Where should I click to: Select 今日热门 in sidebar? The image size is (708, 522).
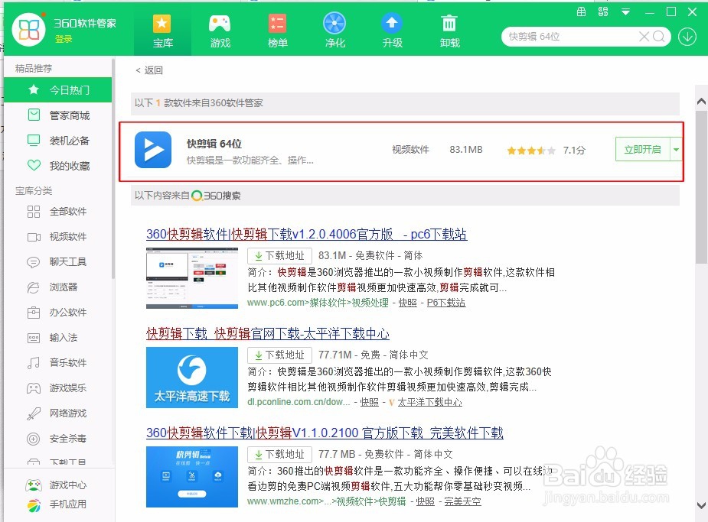(x=58, y=89)
